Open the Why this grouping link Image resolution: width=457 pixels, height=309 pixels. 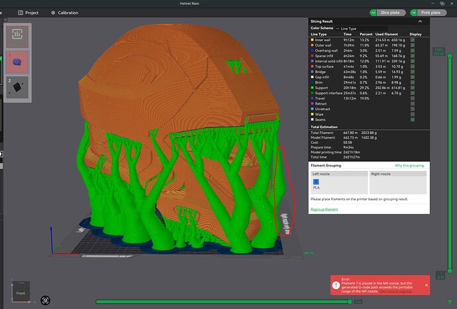(409, 166)
